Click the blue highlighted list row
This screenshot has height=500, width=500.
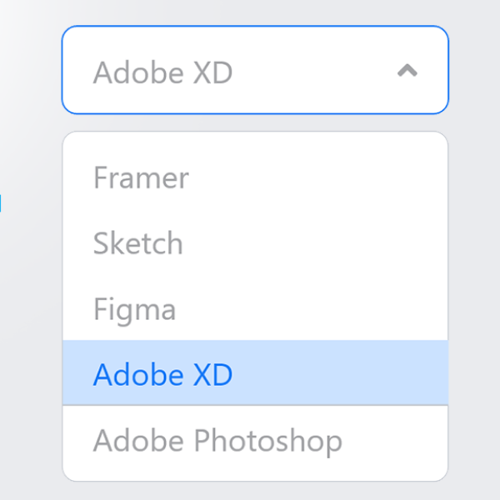[255, 373]
